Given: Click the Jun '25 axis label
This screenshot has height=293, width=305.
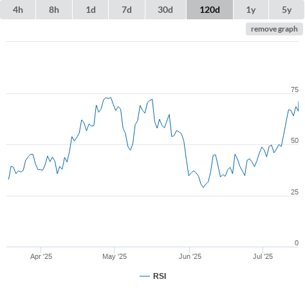Looking at the screenshot, I should click(190, 256).
